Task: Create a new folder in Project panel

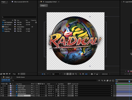Action: coord(4,74)
